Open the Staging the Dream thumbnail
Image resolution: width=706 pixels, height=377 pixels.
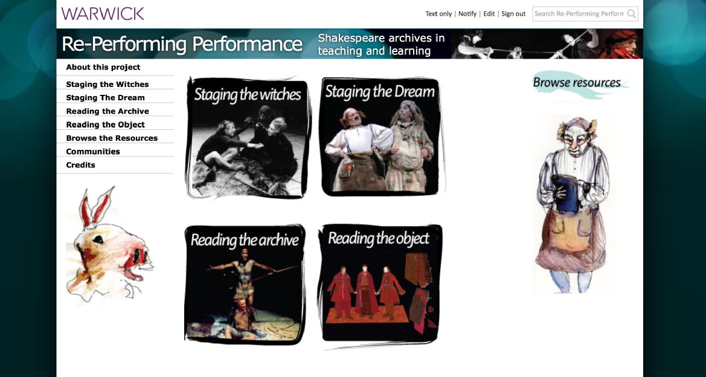click(x=381, y=137)
